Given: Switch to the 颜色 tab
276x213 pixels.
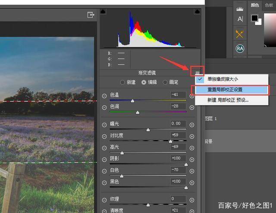Looking at the screenshot, I should click(255, 5).
